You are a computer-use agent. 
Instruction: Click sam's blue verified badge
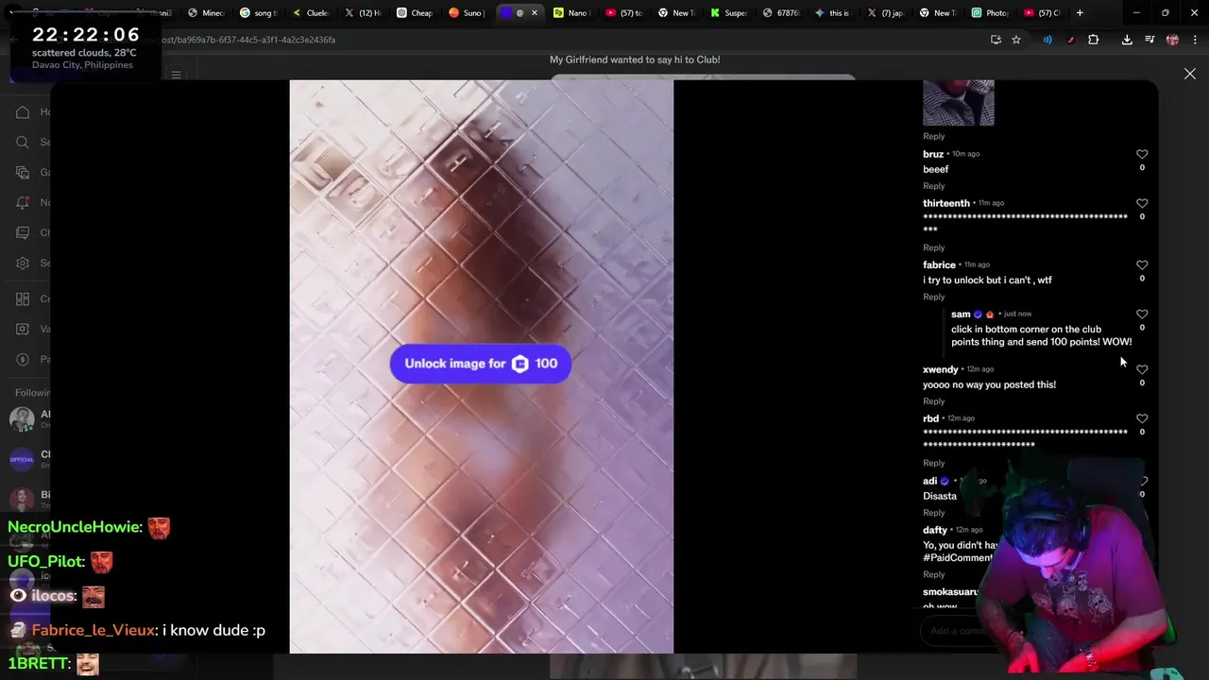[x=978, y=314]
